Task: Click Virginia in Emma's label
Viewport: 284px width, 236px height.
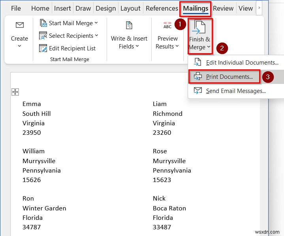Action: click(34, 123)
